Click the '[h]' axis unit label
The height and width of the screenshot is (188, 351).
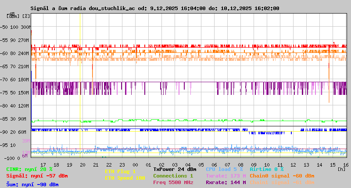click(x=341, y=169)
